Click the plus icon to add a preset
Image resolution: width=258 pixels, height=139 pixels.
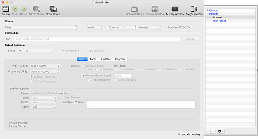click(x=208, y=131)
